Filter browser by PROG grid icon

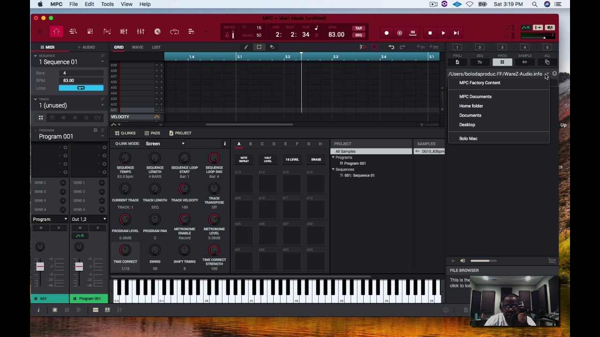click(x=502, y=62)
